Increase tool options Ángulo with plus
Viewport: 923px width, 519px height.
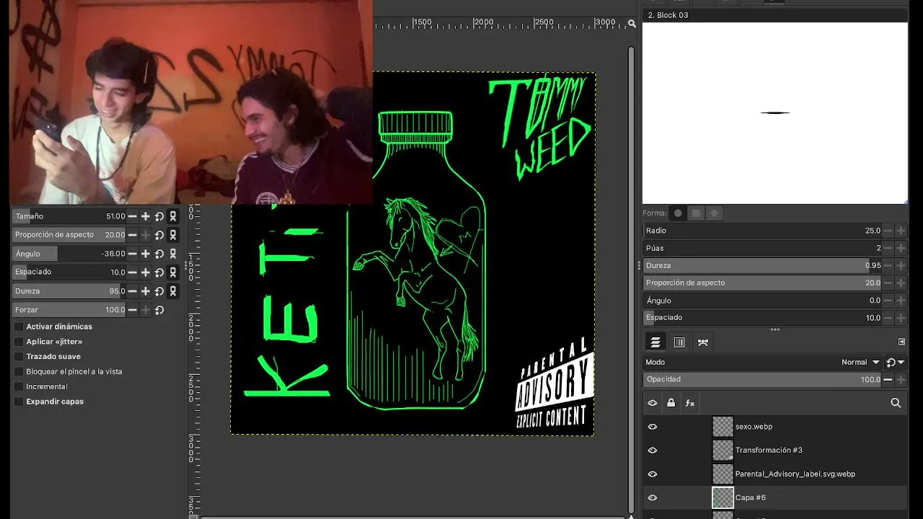click(146, 254)
